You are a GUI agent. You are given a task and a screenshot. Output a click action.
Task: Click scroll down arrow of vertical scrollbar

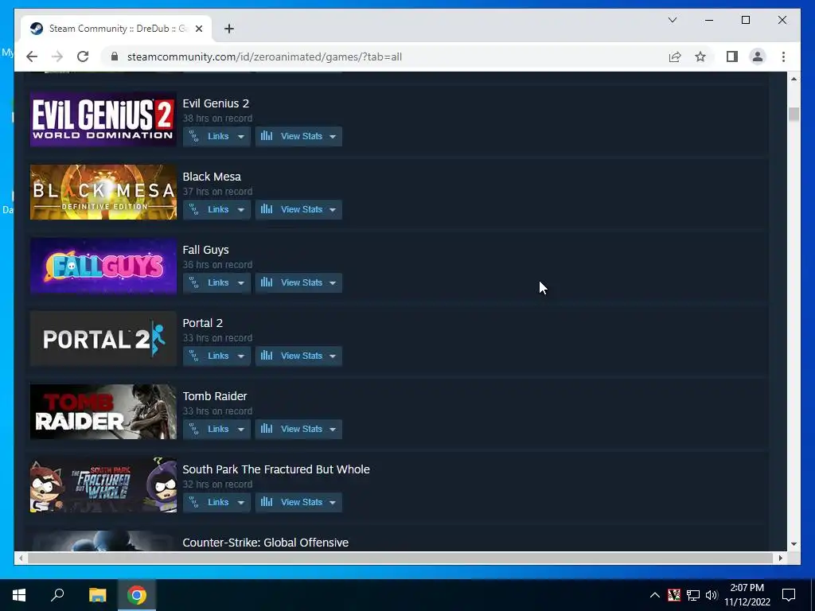coord(794,544)
